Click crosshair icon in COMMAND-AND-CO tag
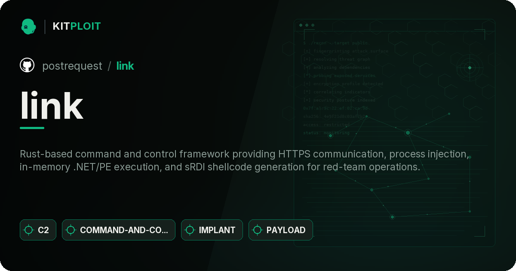Screen dimensions: 516x271 71,230
